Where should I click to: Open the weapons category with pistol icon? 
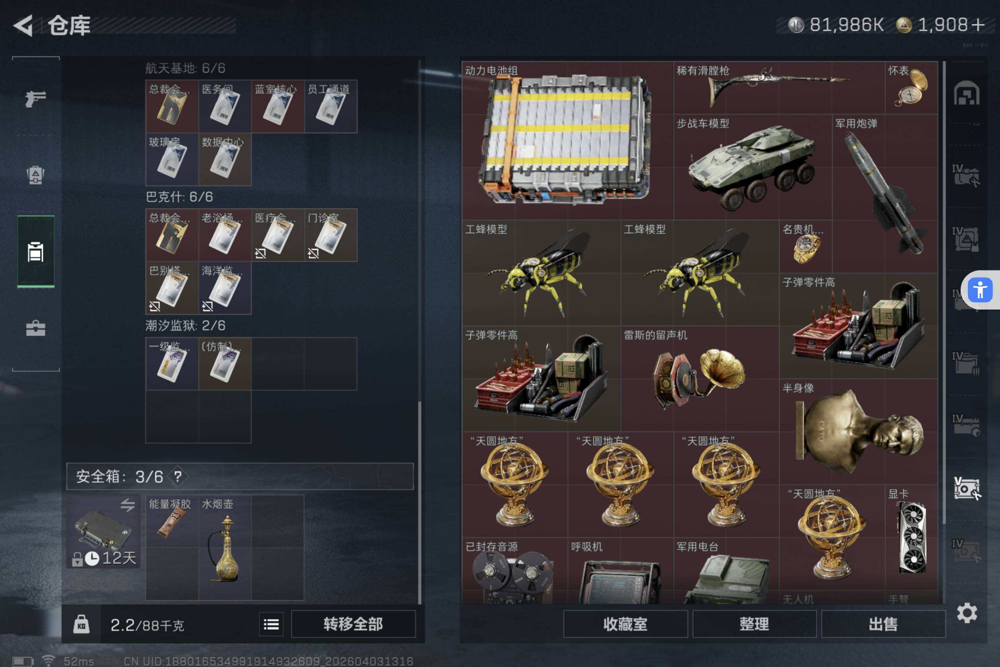click(x=36, y=99)
